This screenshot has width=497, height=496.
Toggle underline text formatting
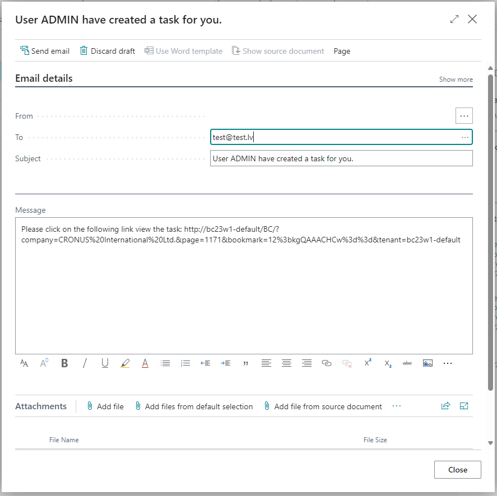coord(105,363)
